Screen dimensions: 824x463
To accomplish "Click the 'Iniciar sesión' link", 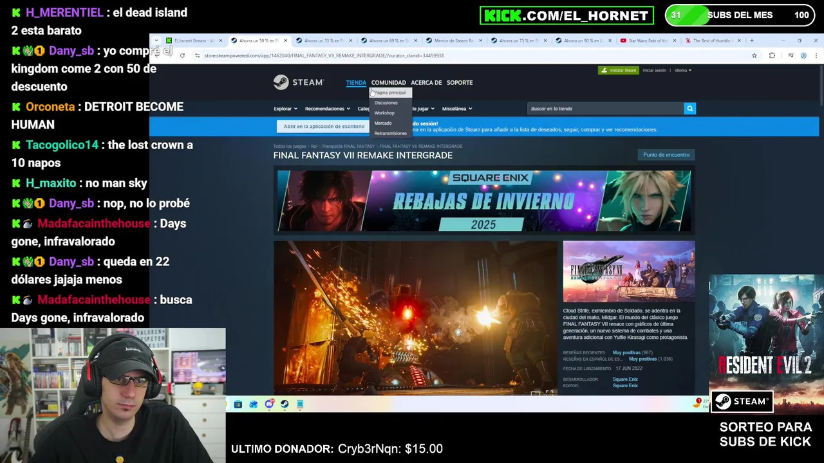I will click(654, 70).
